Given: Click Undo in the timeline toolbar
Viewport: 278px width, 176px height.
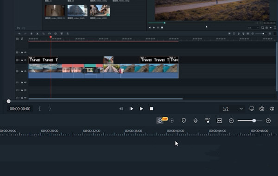Looking at the screenshot, I should [x=19, y=34].
